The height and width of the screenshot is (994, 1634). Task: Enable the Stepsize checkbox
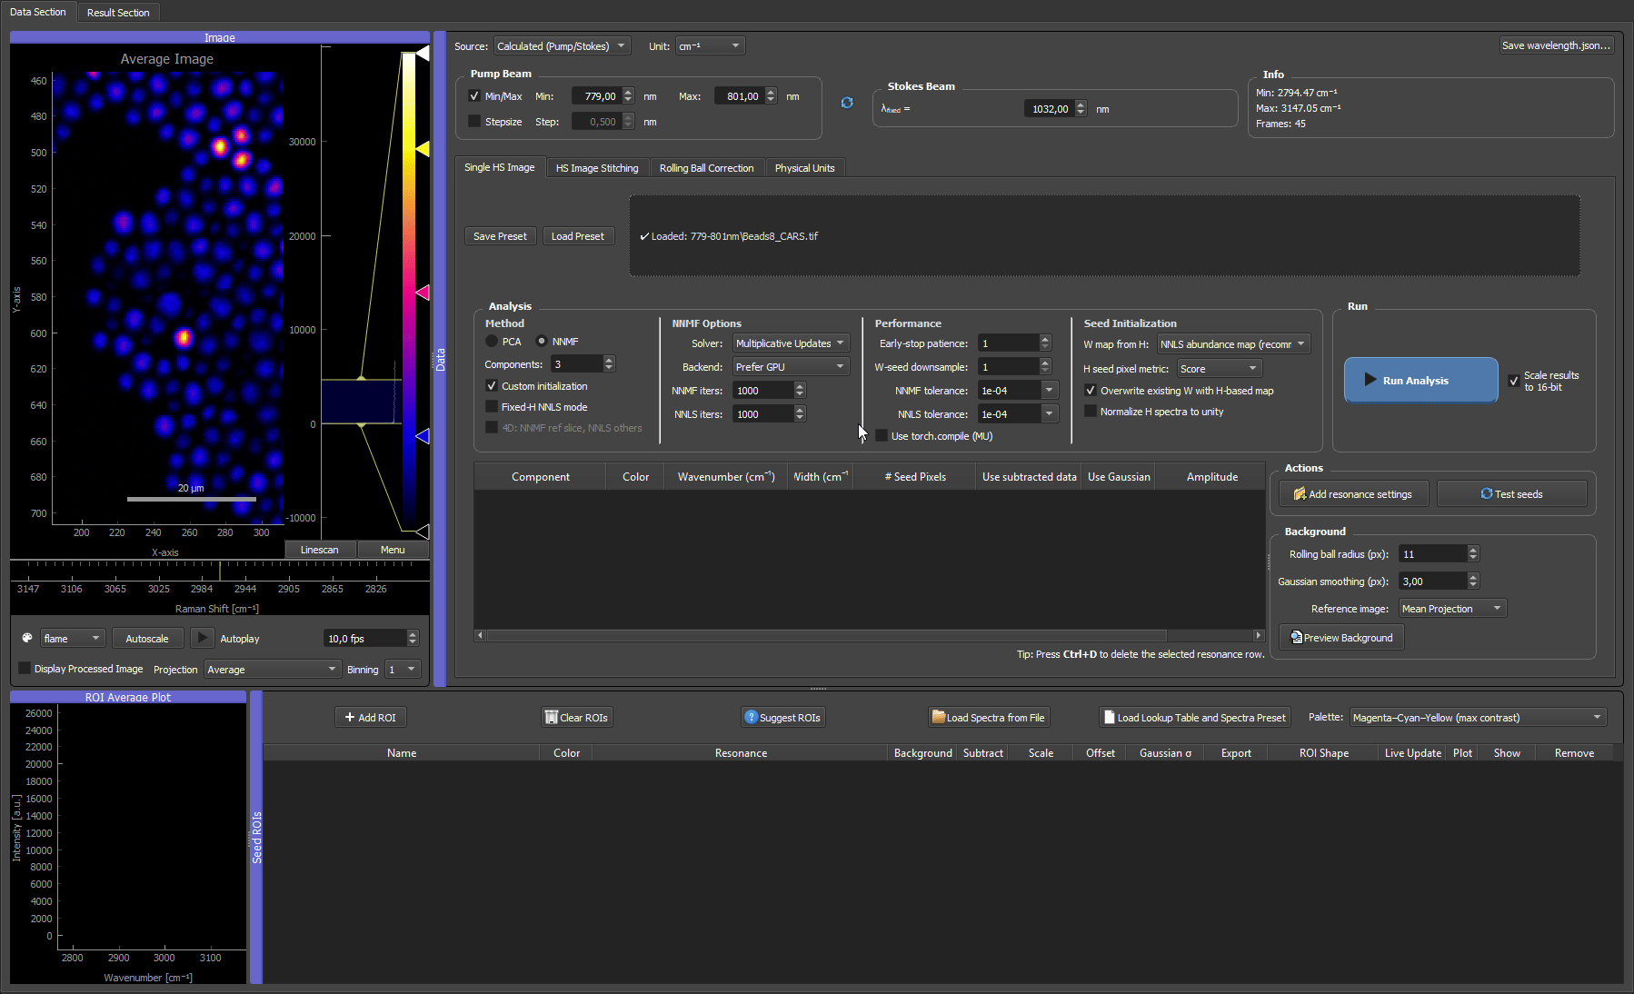pyautogui.click(x=474, y=122)
